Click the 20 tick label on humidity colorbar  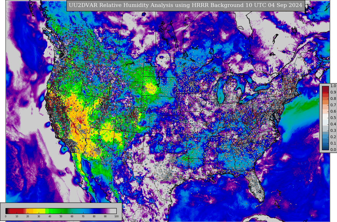click(28, 216)
